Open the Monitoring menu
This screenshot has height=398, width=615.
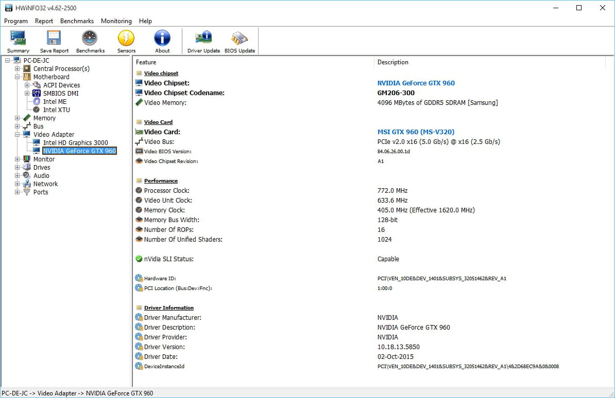pos(116,21)
